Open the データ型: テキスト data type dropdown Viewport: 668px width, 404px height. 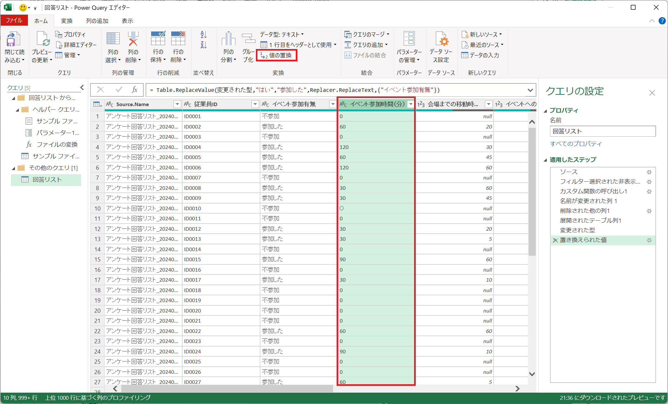[282, 34]
